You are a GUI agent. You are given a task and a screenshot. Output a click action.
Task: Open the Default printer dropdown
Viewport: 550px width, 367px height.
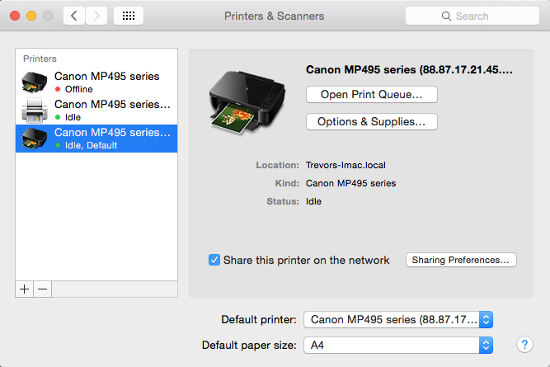pos(399,319)
